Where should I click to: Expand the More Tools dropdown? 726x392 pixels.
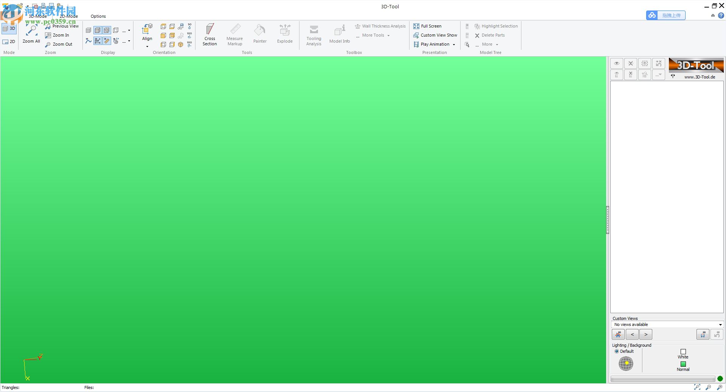click(388, 35)
